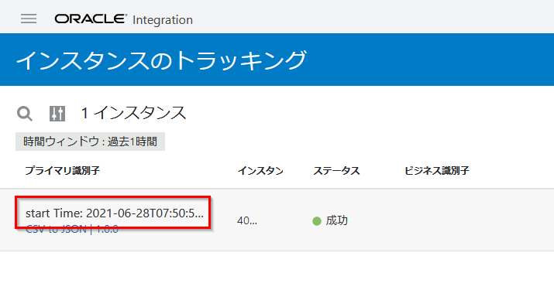Click empty area below the instance row

(x=277, y=271)
